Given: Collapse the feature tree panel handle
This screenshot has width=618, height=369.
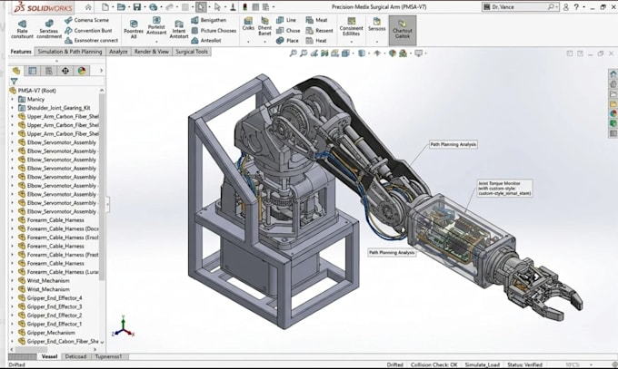Looking at the screenshot, I should point(107,204).
